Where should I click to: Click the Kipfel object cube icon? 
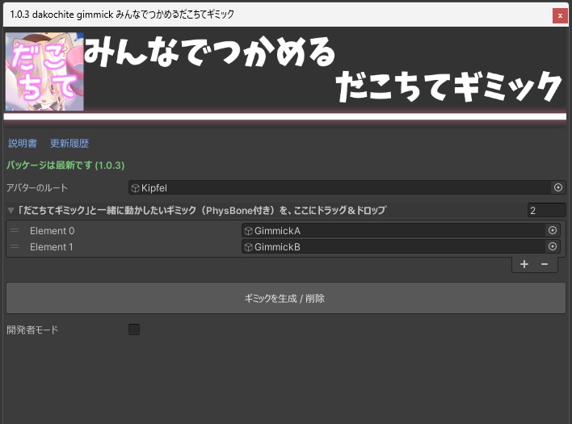click(136, 188)
